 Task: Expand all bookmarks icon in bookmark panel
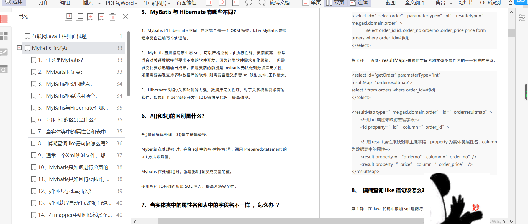tap(68, 17)
